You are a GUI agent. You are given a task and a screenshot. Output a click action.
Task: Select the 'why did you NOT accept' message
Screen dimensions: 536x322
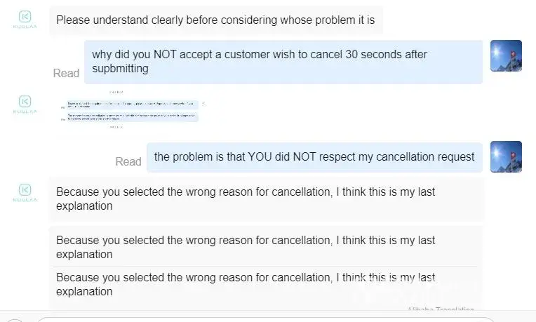(283, 61)
